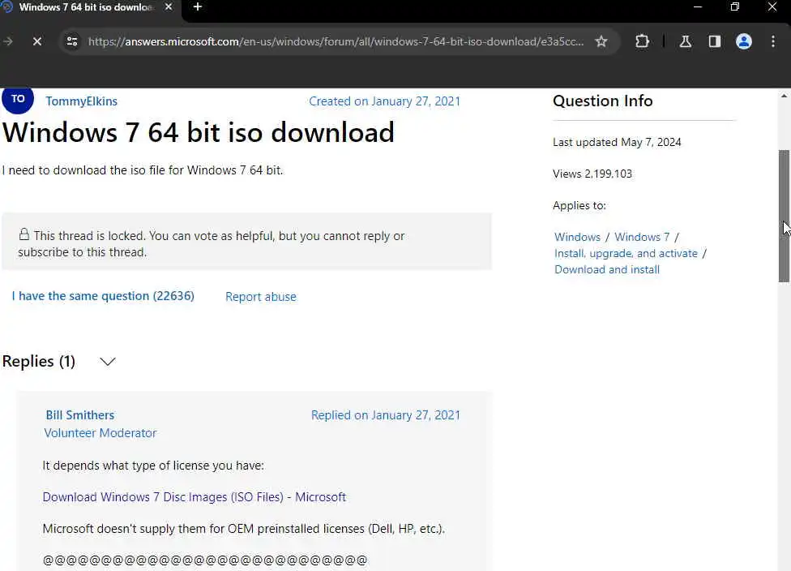Click 'This thread is locked' notice text
This screenshot has width=791, height=571.
click(212, 244)
